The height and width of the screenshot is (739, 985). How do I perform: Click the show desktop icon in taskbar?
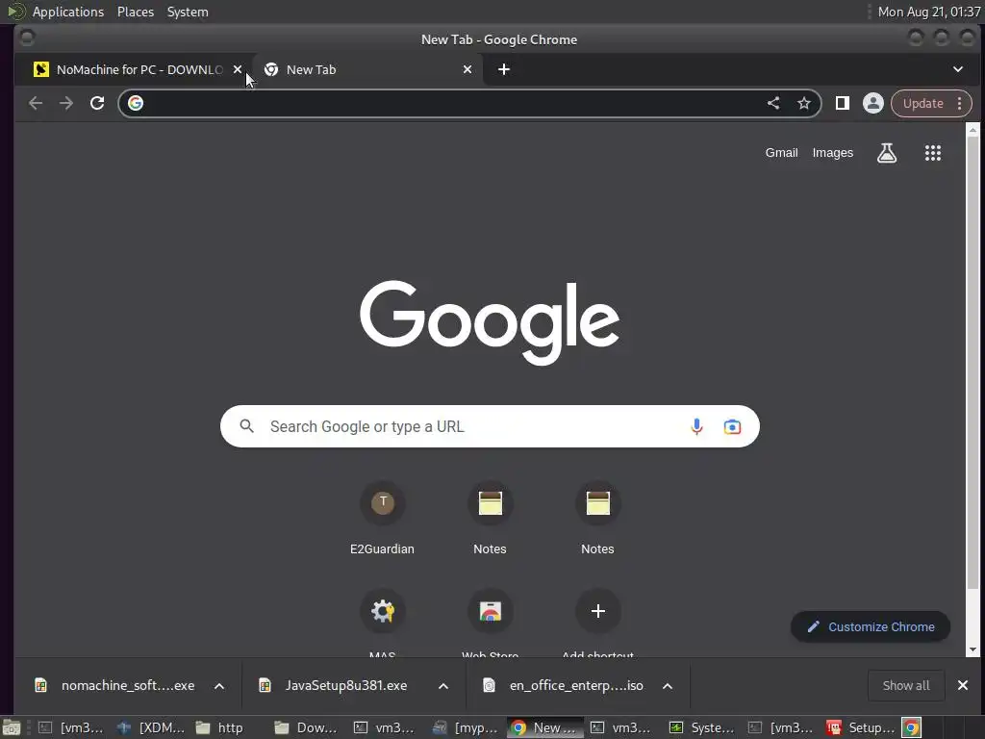tap(12, 727)
